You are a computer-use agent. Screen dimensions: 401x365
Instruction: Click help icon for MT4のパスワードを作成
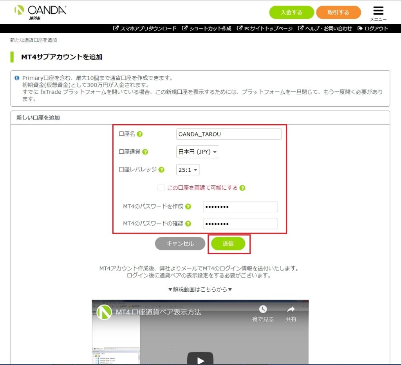(x=188, y=207)
